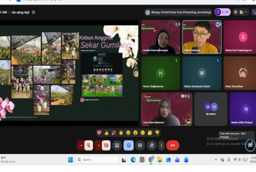
Task: Open present screen options
Action: (x=117, y=145)
